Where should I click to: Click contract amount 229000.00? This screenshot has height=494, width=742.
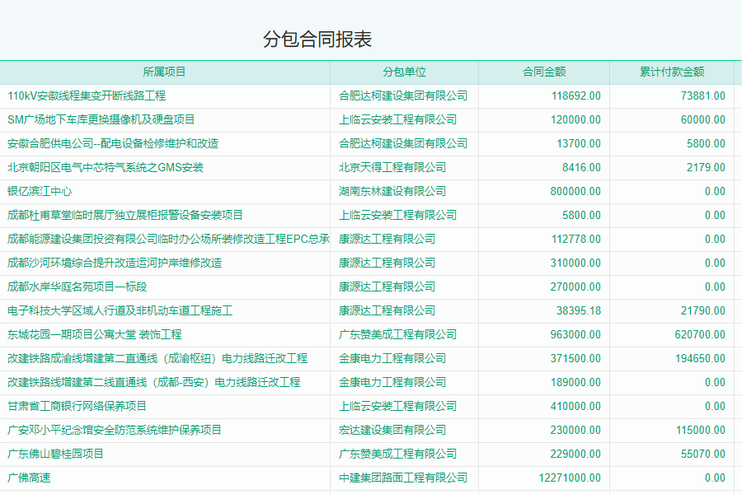coord(575,454)
